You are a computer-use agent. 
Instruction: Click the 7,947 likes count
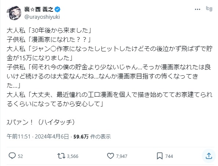121,156
